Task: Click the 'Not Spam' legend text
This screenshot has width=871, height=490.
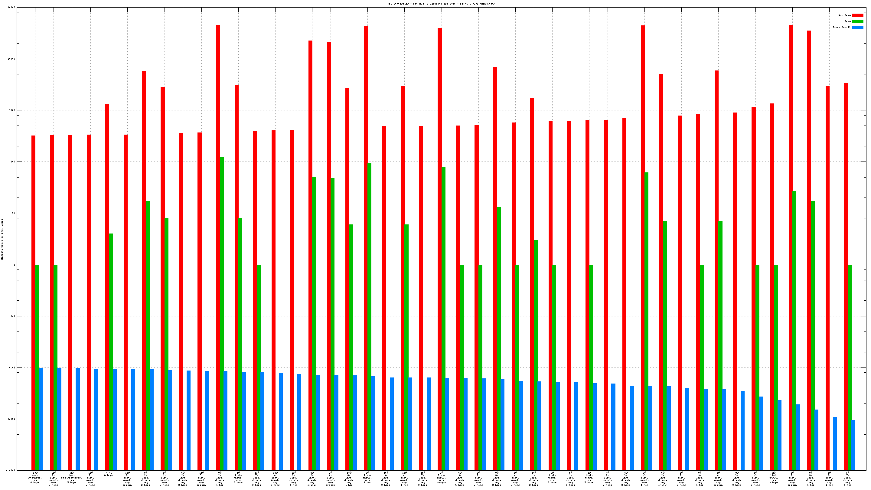Action: click(x=844, y=15)
